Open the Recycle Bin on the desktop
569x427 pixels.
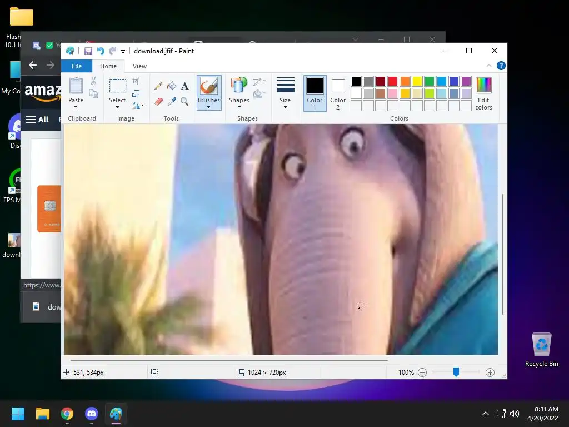[541, 349]
